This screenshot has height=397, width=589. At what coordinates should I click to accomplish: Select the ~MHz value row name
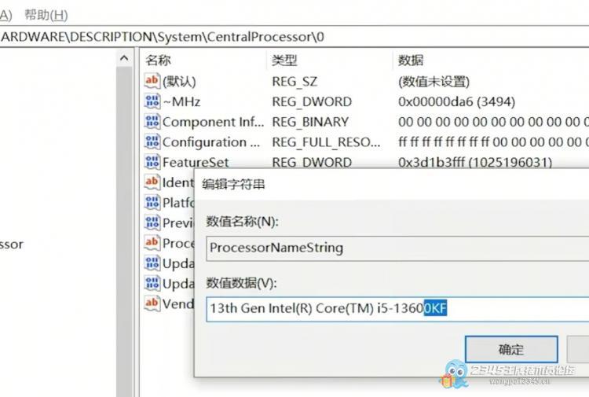(181, 102)
